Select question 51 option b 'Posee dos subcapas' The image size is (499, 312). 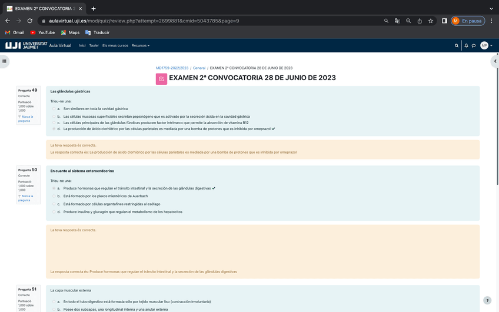(x=54, y=310)
